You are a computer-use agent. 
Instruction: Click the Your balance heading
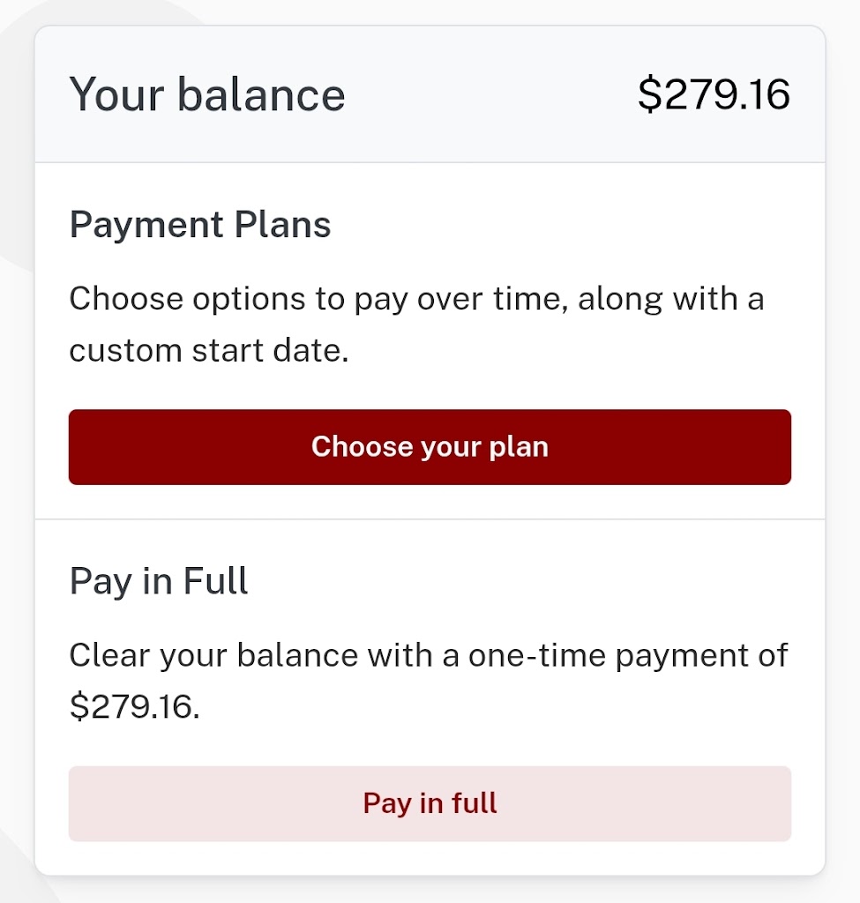[207, 94]
